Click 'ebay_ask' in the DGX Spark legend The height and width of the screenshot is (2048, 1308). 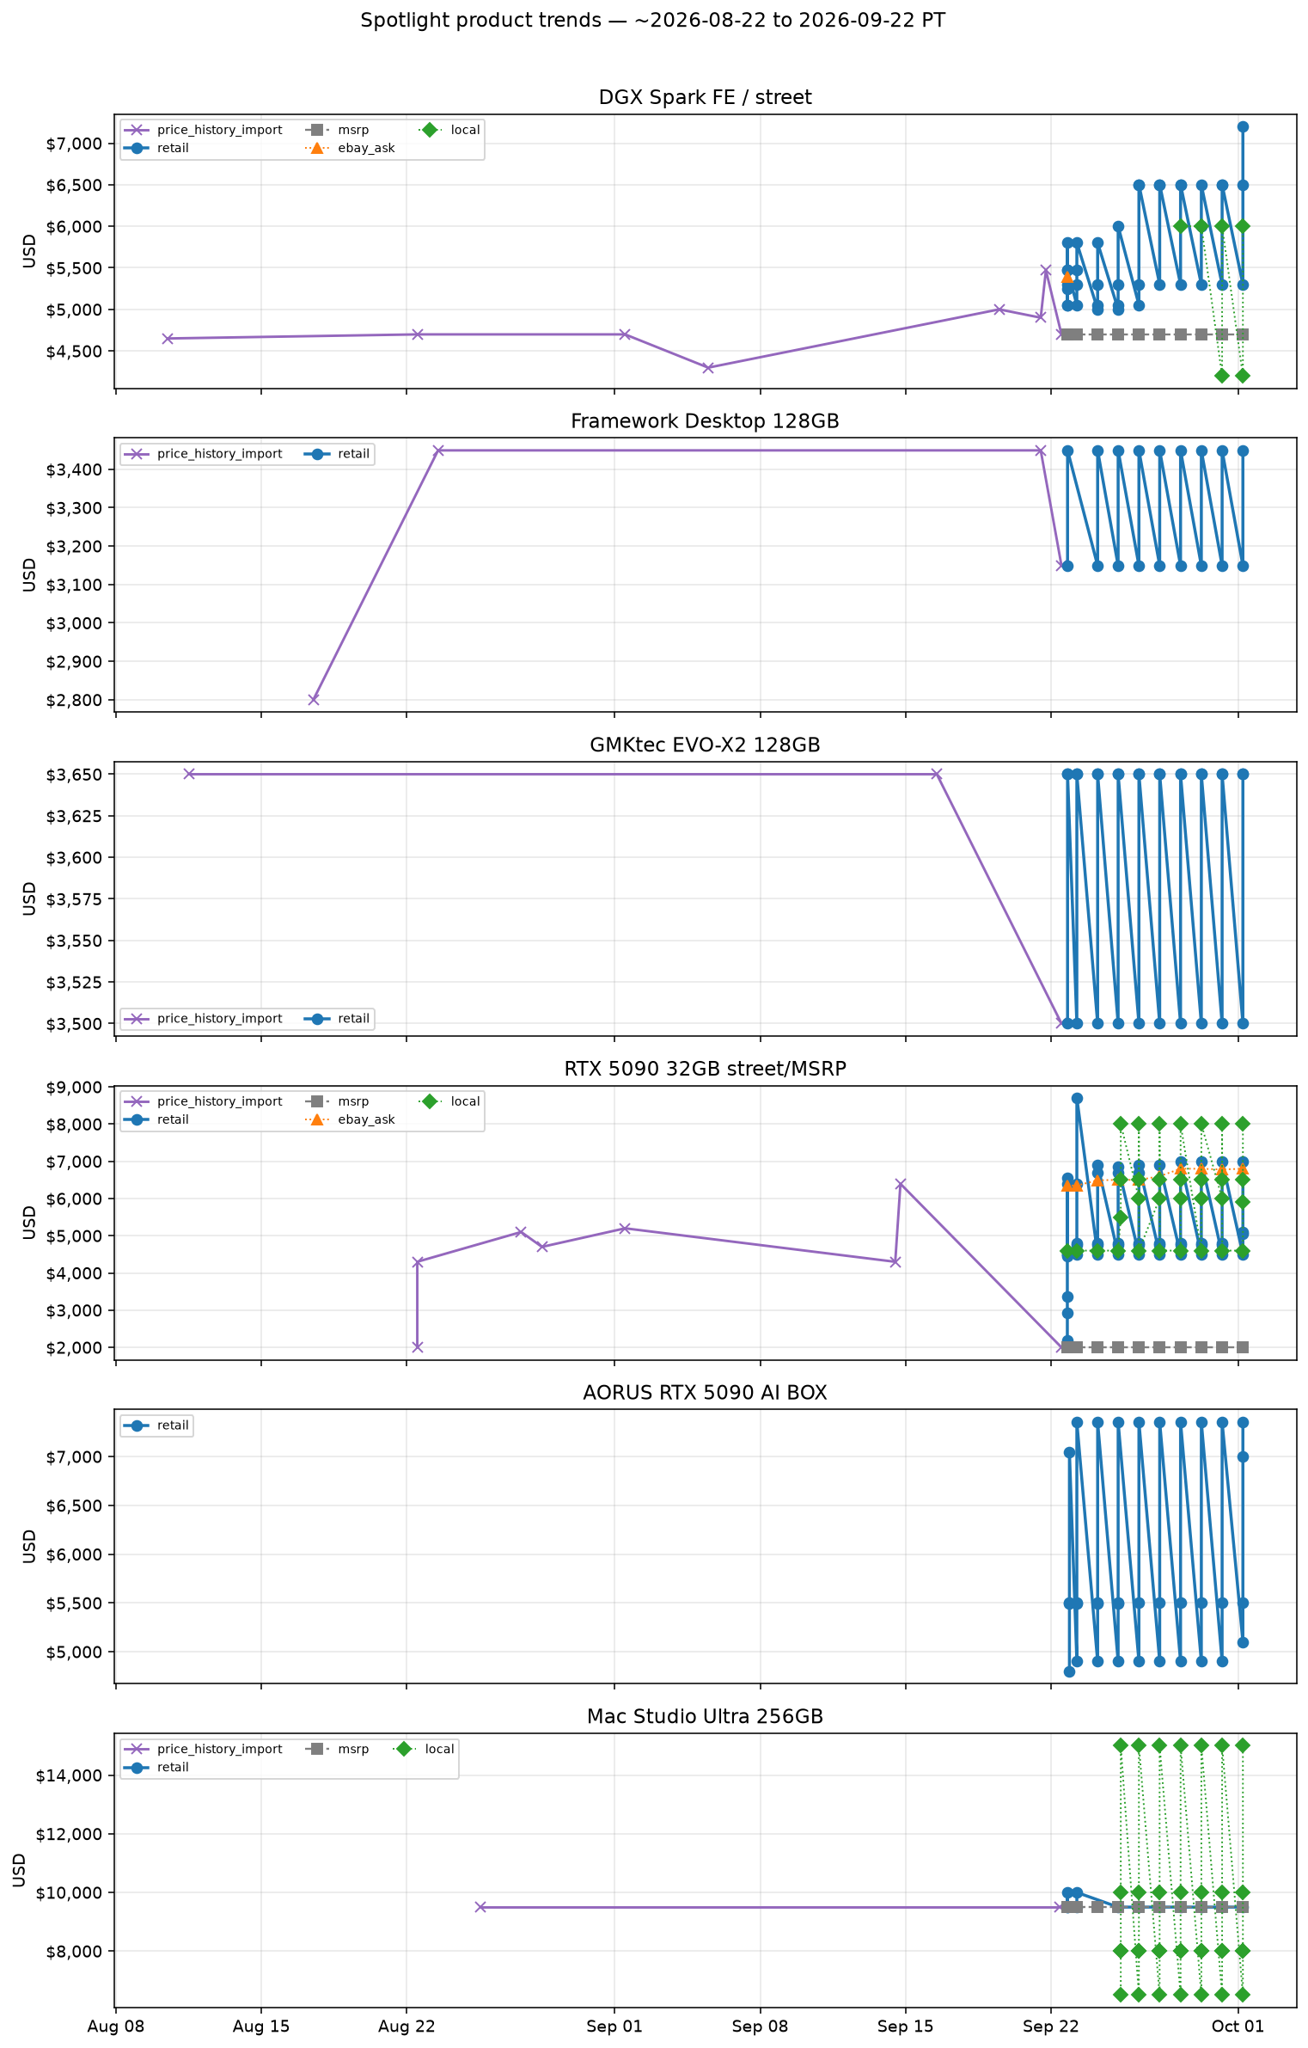pyautogui.click(x=366, y=148)
